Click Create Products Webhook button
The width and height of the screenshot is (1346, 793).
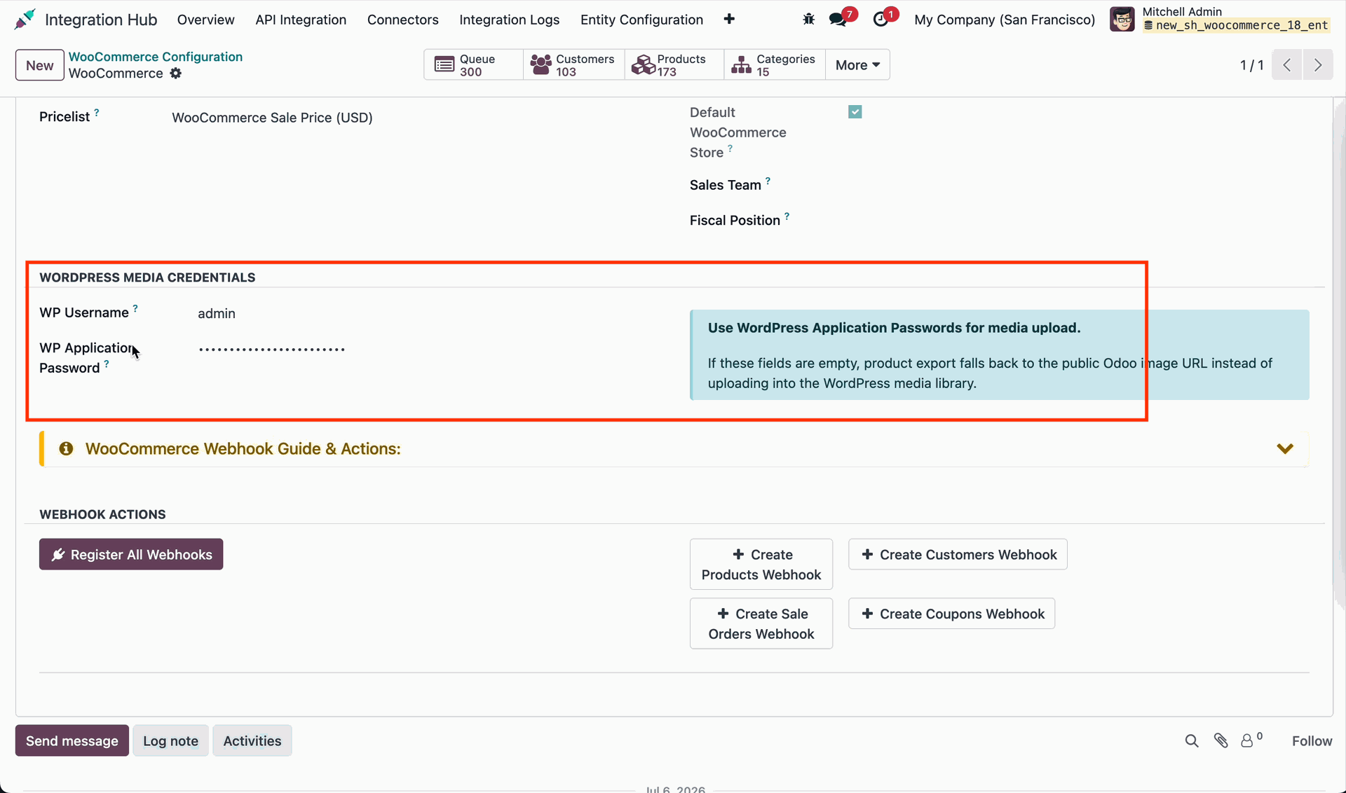[761, 565]
